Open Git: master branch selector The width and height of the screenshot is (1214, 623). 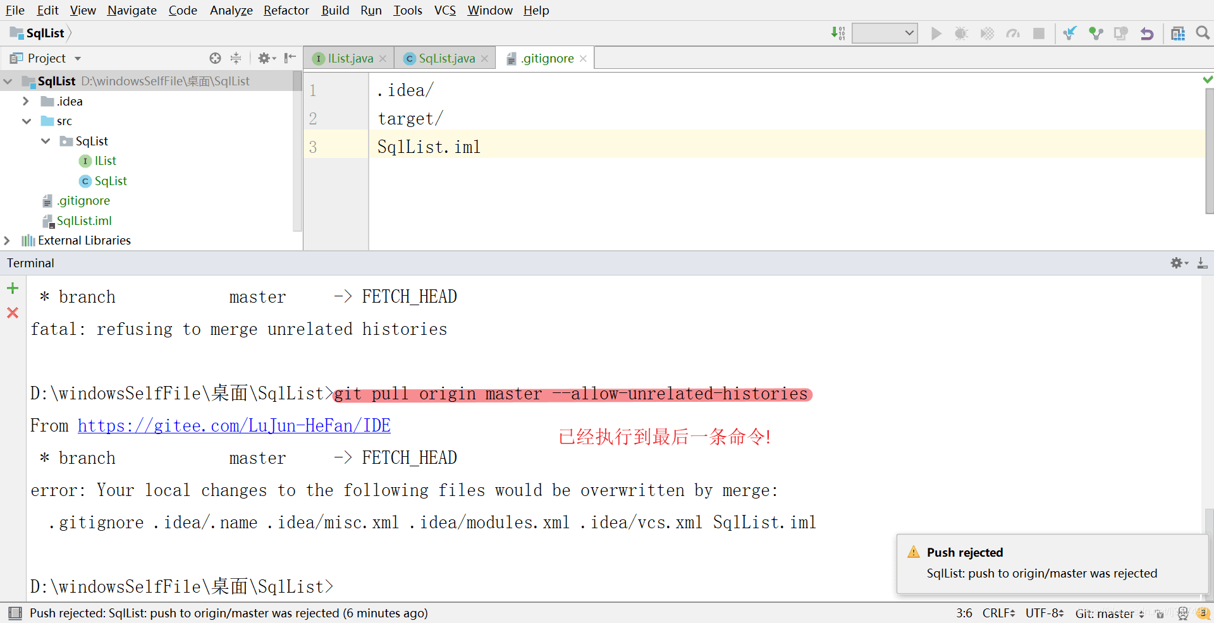click(x=1110, y=614)
